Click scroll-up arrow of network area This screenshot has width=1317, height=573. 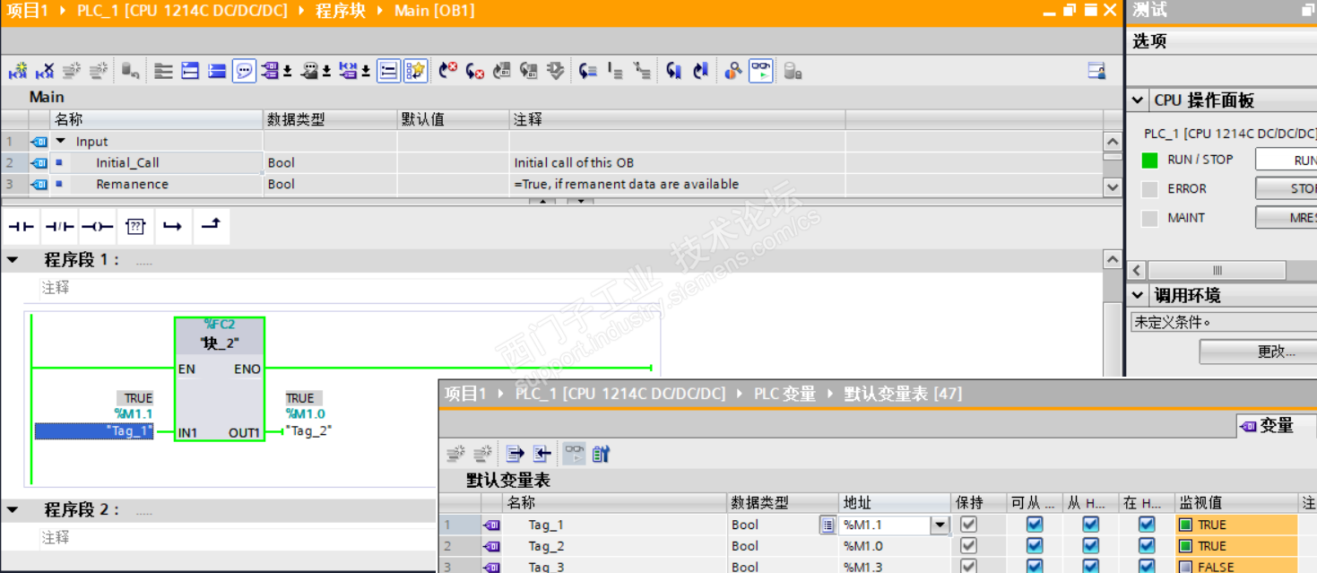click(x=1113, y=260)
